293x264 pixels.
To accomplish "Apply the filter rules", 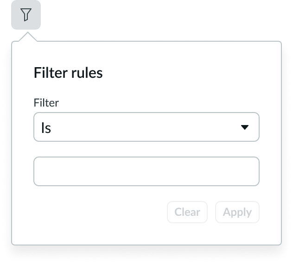I will pos(237,212).
